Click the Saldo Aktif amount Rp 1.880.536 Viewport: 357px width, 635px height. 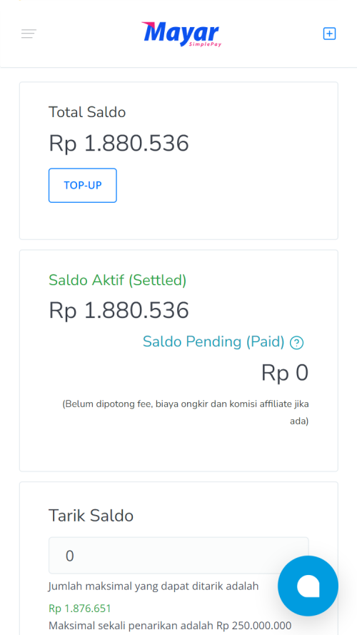click(119, 311)
